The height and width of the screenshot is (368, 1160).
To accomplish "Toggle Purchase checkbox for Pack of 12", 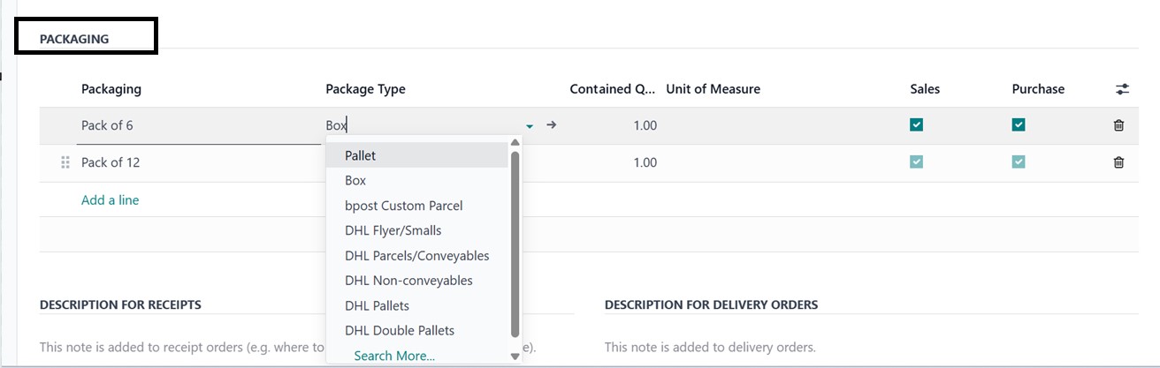I will [1019, 162].
